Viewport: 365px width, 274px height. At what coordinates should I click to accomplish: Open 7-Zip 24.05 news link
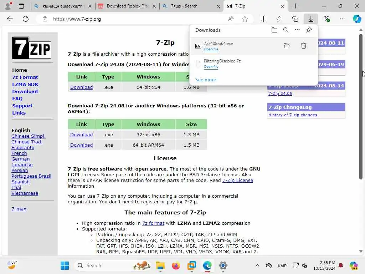(x=280, y=93)
